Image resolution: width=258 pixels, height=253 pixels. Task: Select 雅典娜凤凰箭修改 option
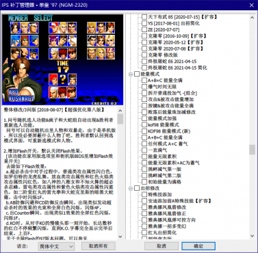coord(144,207)
